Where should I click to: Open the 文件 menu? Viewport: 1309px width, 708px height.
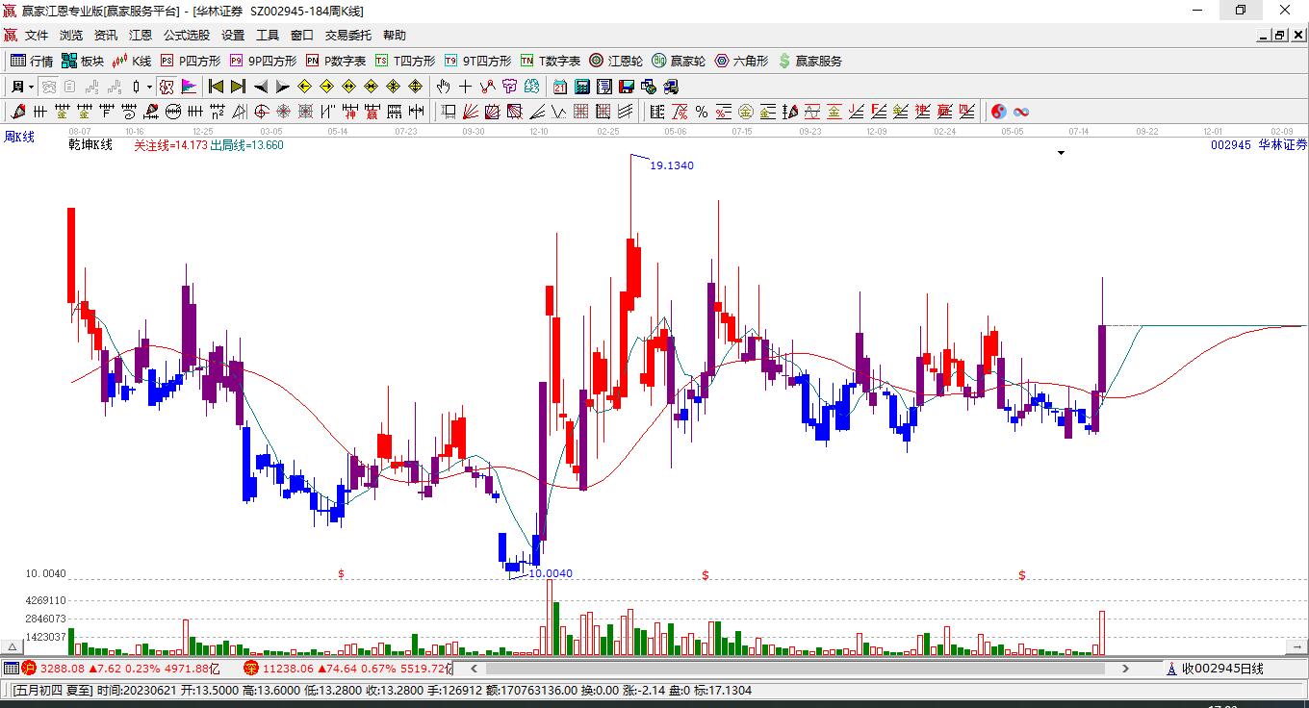click(x=37, y=36)
